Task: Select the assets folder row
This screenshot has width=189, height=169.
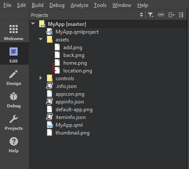Action: pyautogui.click(x=62, y=40)
